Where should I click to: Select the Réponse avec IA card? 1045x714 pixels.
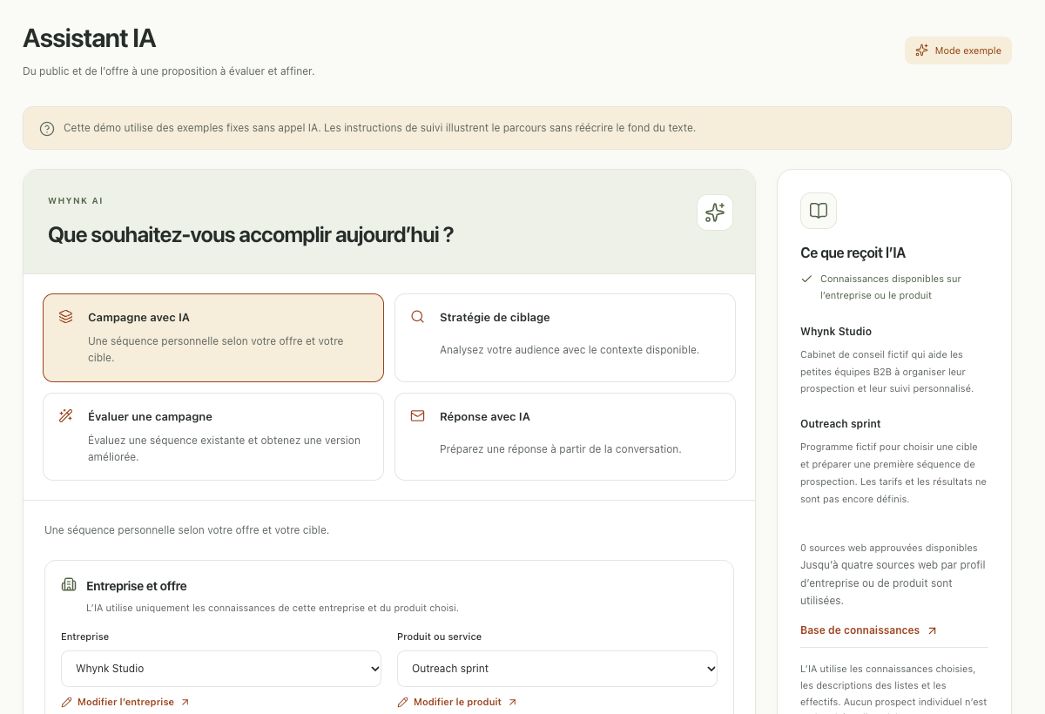tap(565, 436)
